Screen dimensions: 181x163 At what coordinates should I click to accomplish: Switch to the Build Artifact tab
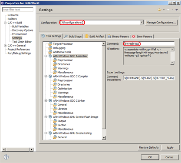click(95, 37)
